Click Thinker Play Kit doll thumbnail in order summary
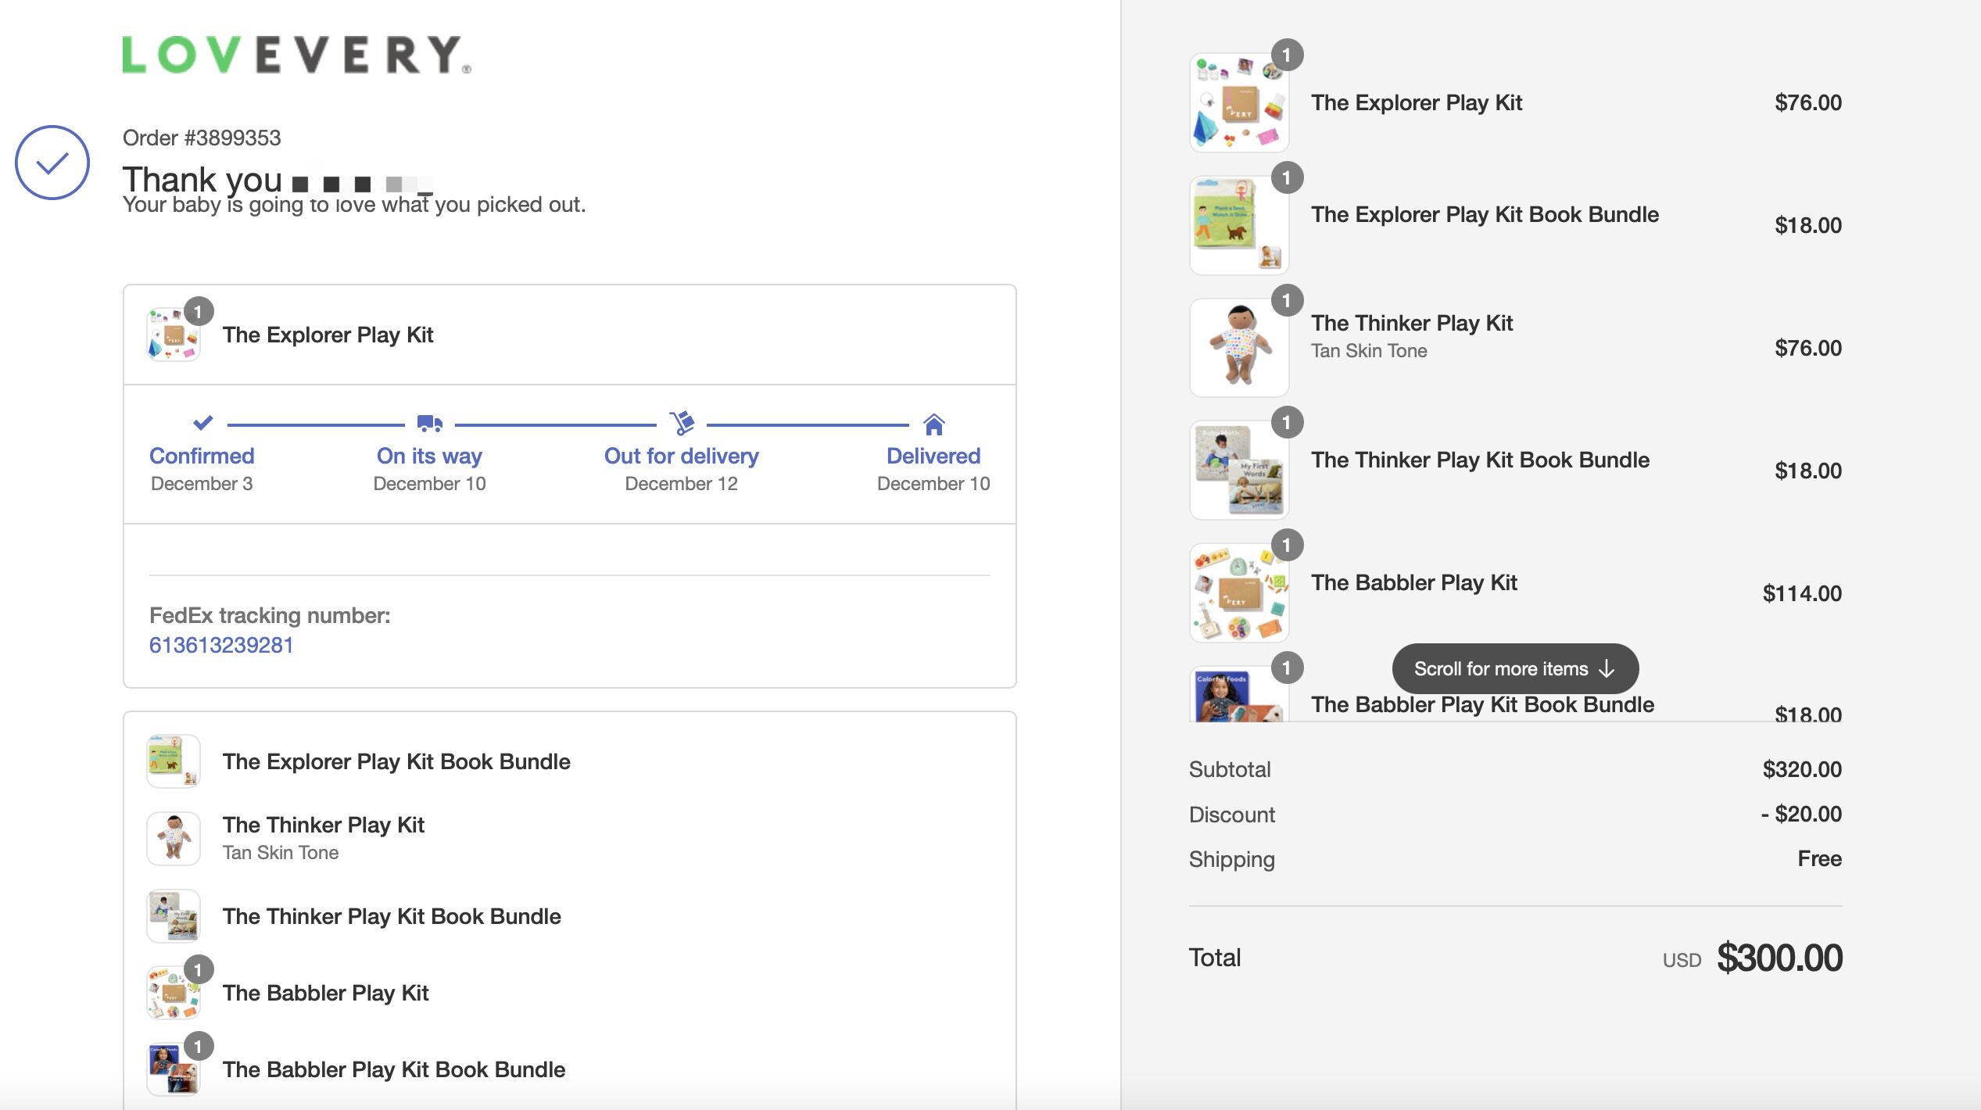This screenshot has width=1981, height=1110. tap(1239, 348)
